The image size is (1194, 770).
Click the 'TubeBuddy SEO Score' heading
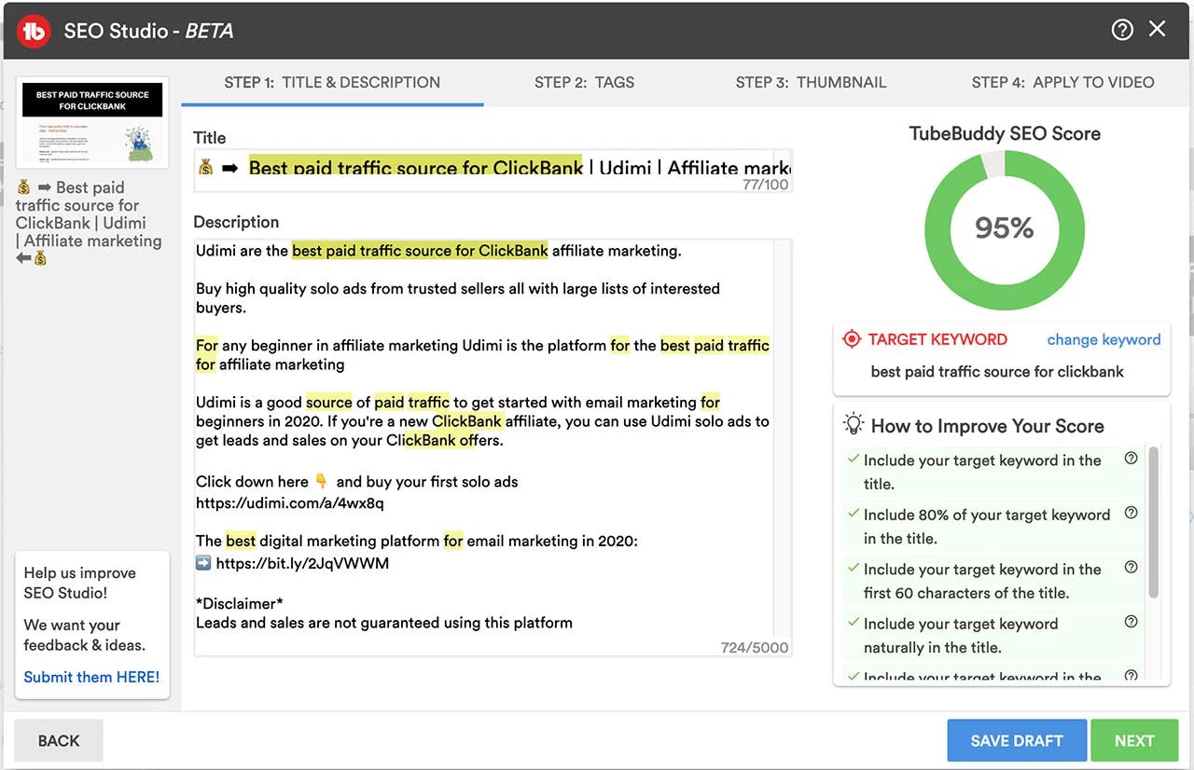tap(1005, 133)
